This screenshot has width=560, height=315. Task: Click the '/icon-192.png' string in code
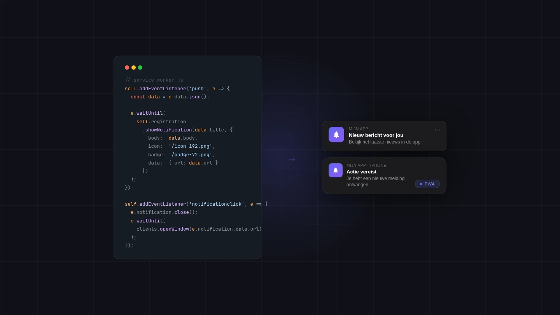coord(191,146)
